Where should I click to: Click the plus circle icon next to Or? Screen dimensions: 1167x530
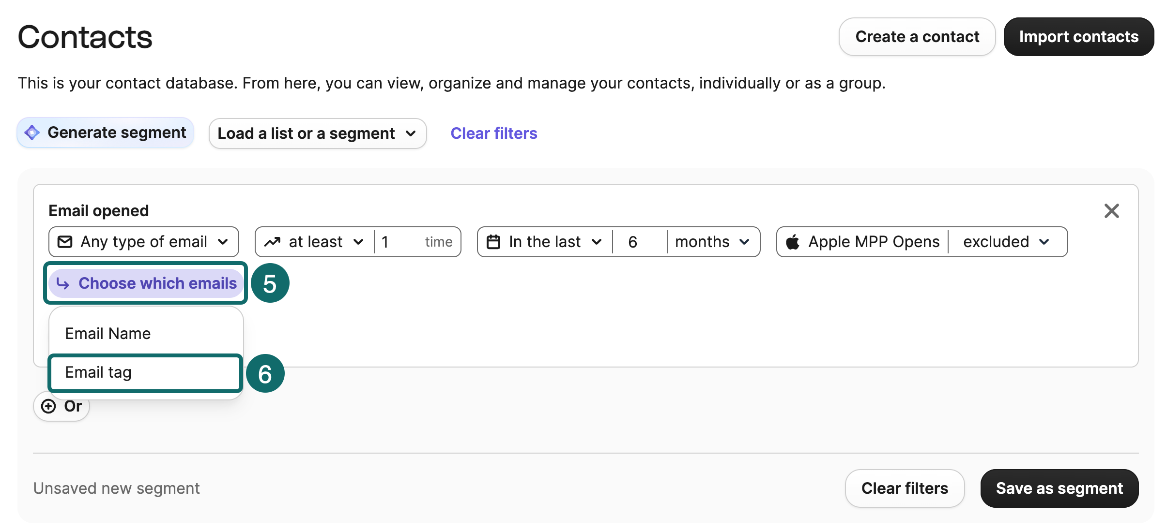48,406
